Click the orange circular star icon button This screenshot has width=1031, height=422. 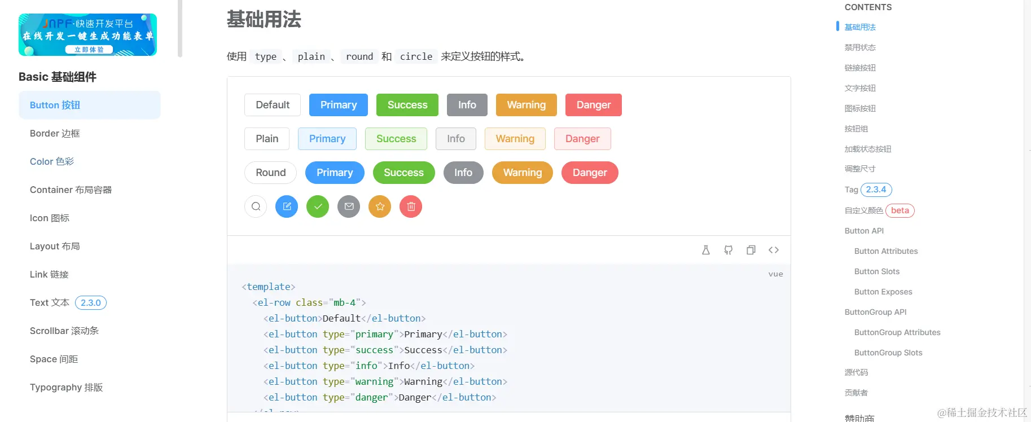click(x=380, y=206)
